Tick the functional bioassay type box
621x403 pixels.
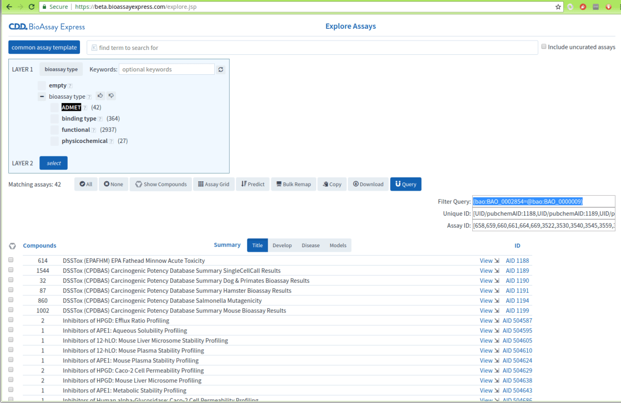coord(54,130)
